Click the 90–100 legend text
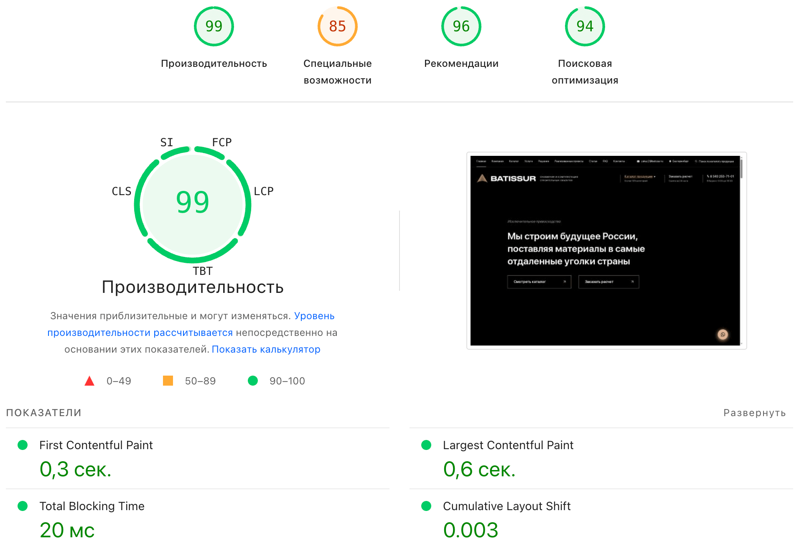The image size is (799, 549). tap(287, 381)
